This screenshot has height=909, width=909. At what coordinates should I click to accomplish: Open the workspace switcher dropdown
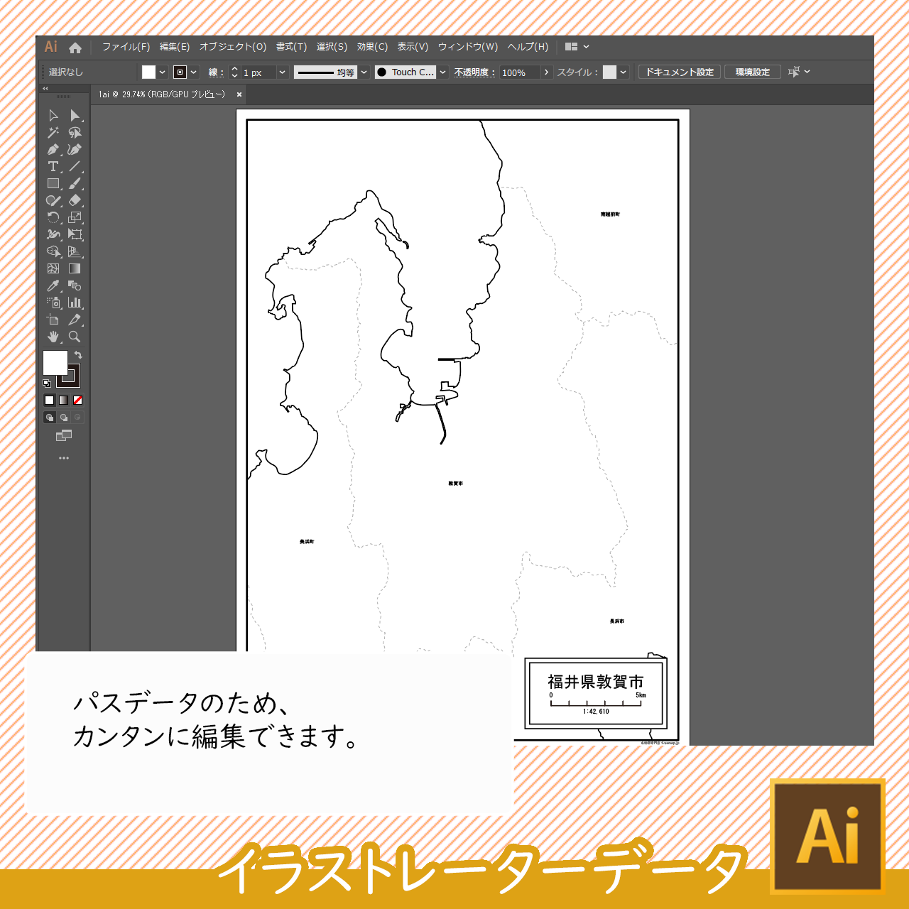(x=577, y=47)
